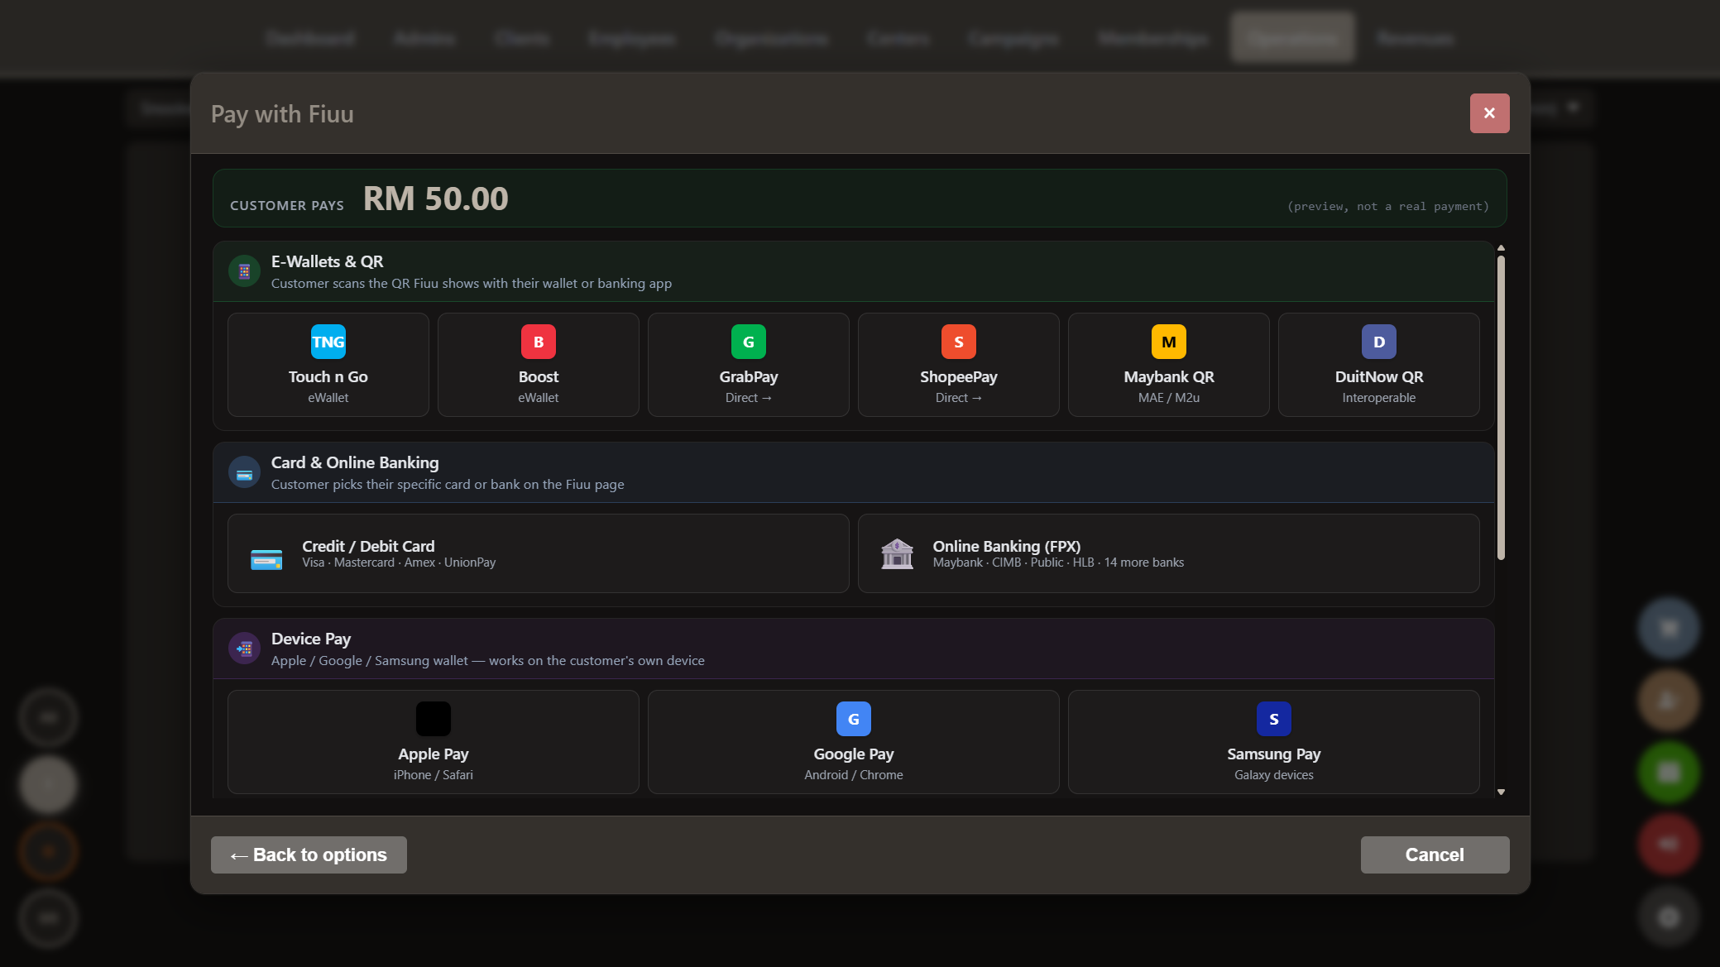The image size is (1720, 967).
Task: Click the Card & Online Banking heading
Action: click(355, 462)
